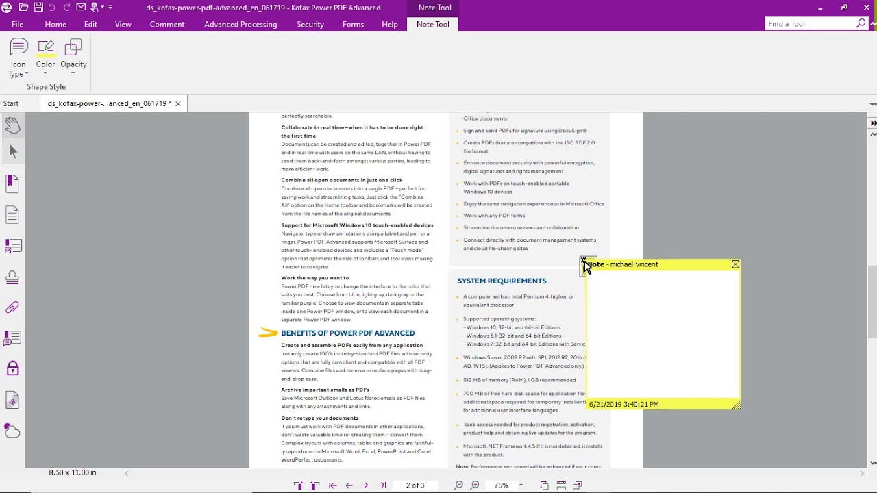
Task: Send the document by email using envelope icon
Action: click(81, 8)
